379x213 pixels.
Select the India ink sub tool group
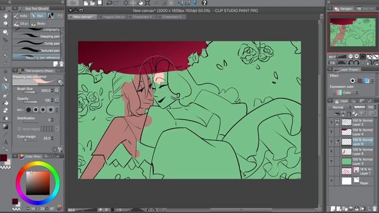click(21, 16)
